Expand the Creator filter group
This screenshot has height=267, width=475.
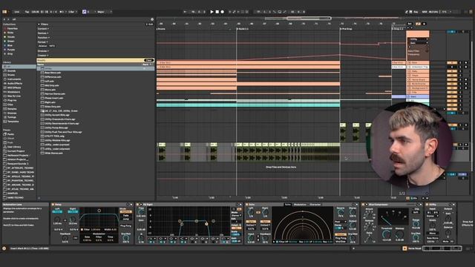click(43, 56)
